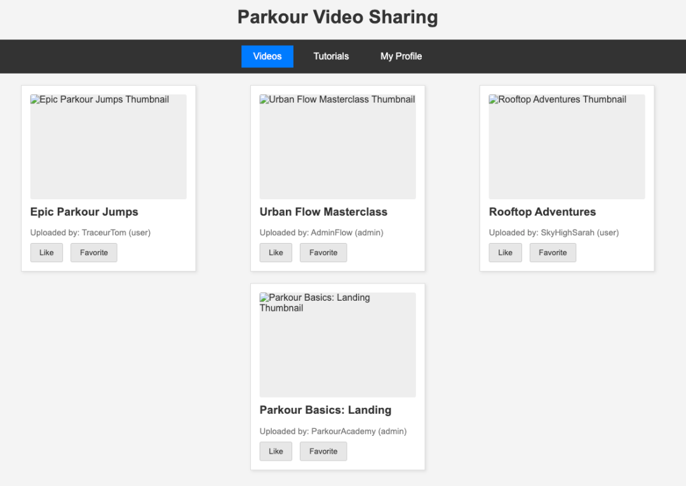Like the Rooftop Adventures video
Viewport: 686px width, 486px height.
tap(506, 253)
